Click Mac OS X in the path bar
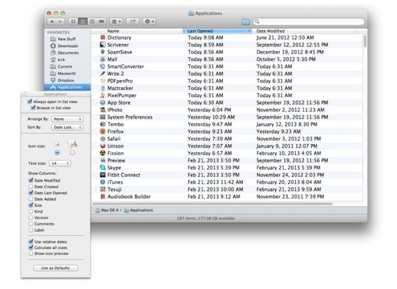This screenshot has height=289, width=397. click(x=107, y=210)
